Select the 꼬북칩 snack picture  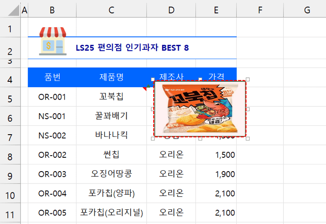pyautogui.click(x=200, y=109)
